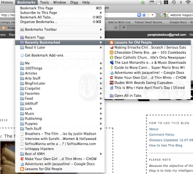Choose Open All in Tabs
Screen dimensions: 193x174
coord(148,95)
